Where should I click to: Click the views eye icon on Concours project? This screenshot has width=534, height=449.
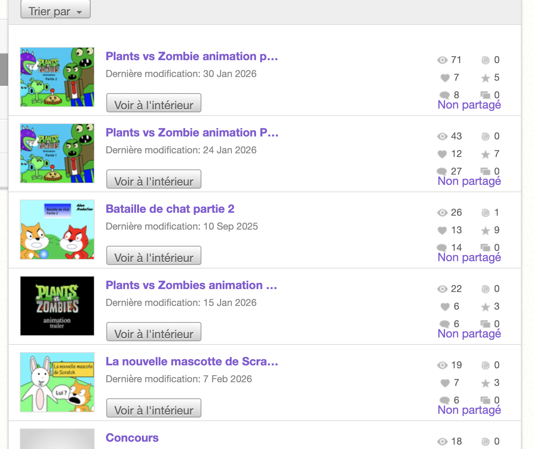click(442, 441)
